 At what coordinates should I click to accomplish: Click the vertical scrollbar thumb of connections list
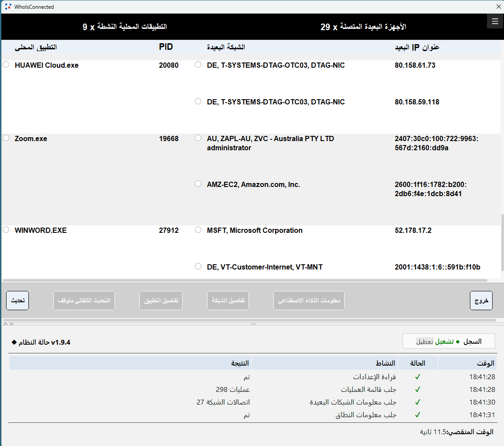[x=502, y=243]
